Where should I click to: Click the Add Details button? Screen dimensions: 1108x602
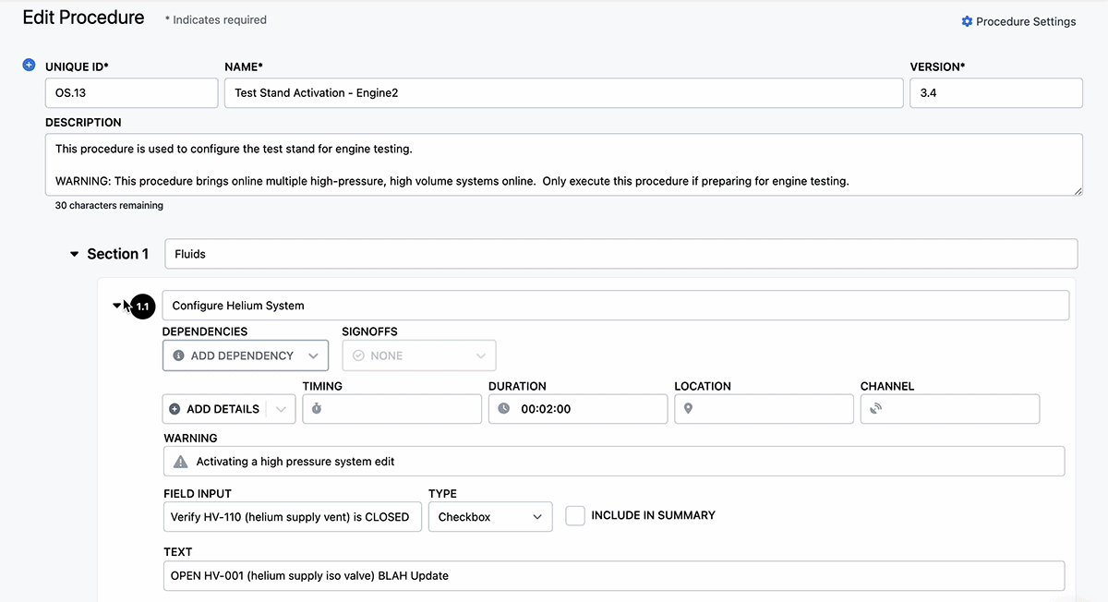(x=215, y=409)
